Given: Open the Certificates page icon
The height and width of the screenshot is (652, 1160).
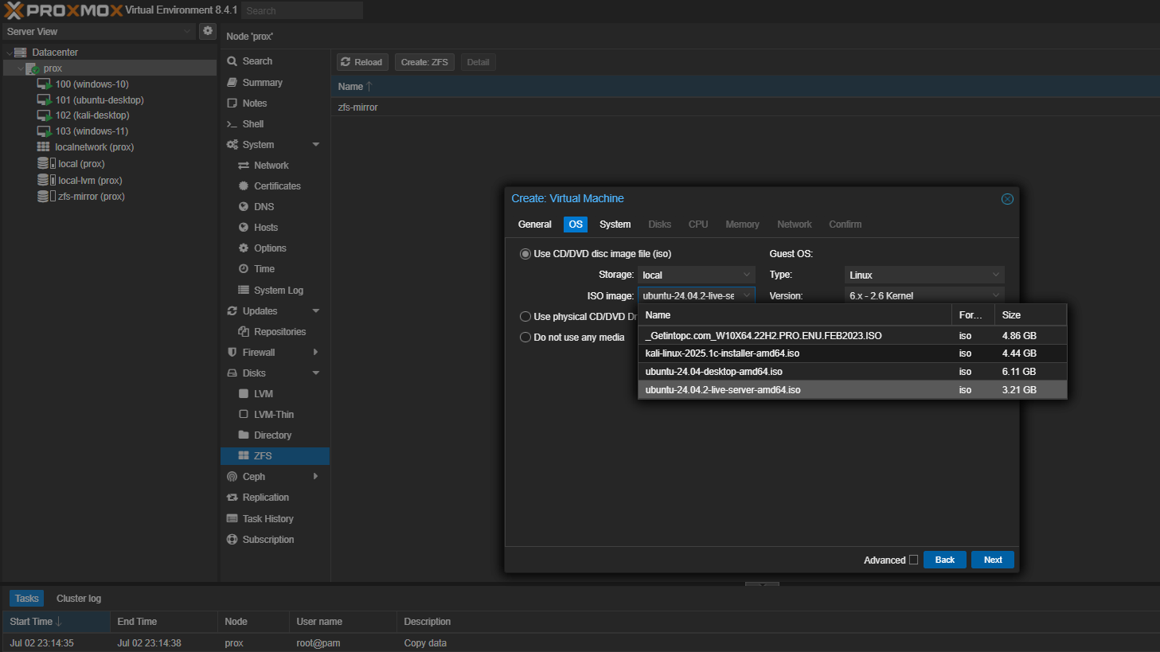Looking at the screenshot, I should (x=244, y=186).
